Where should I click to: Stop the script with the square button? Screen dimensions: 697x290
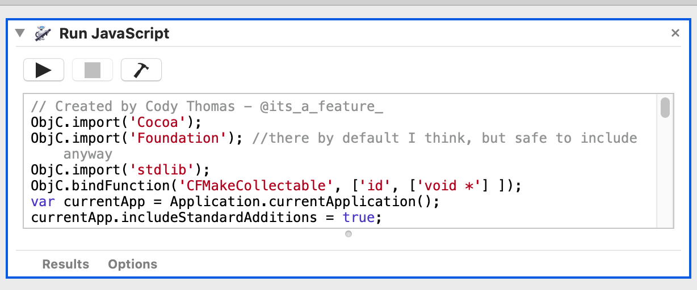(93, 70)
